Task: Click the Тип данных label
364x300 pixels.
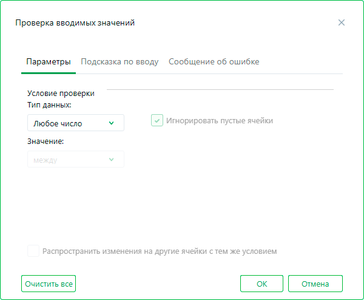Action: 49,105
